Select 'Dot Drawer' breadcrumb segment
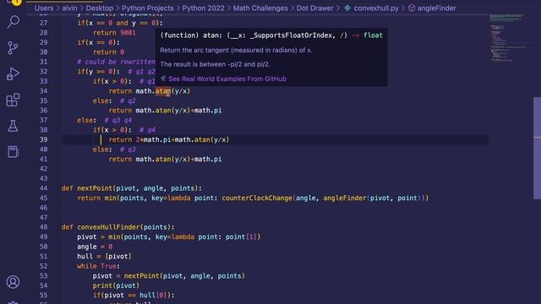This screenshot has width=541, height=304. pyautogui.click(x=315, y=8)
